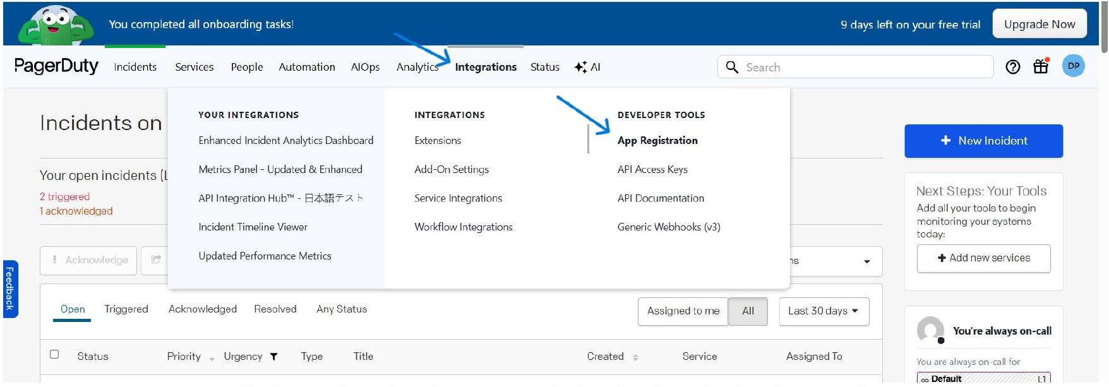Image resolution: width=1109 pixels, height=387 pixels.
Task: Open the help question mark icon
Action: pos(1012,67)
